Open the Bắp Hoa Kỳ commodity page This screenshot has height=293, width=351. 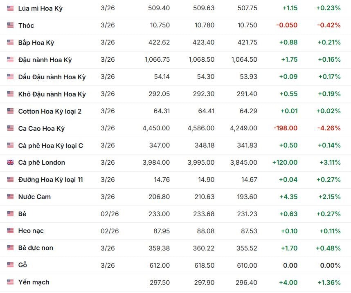(x=36, y=42)
